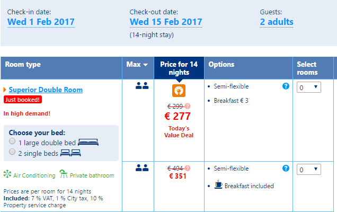Click the orange Value Deal badge icon
337x212 pixels.
[x=179, y=91]
